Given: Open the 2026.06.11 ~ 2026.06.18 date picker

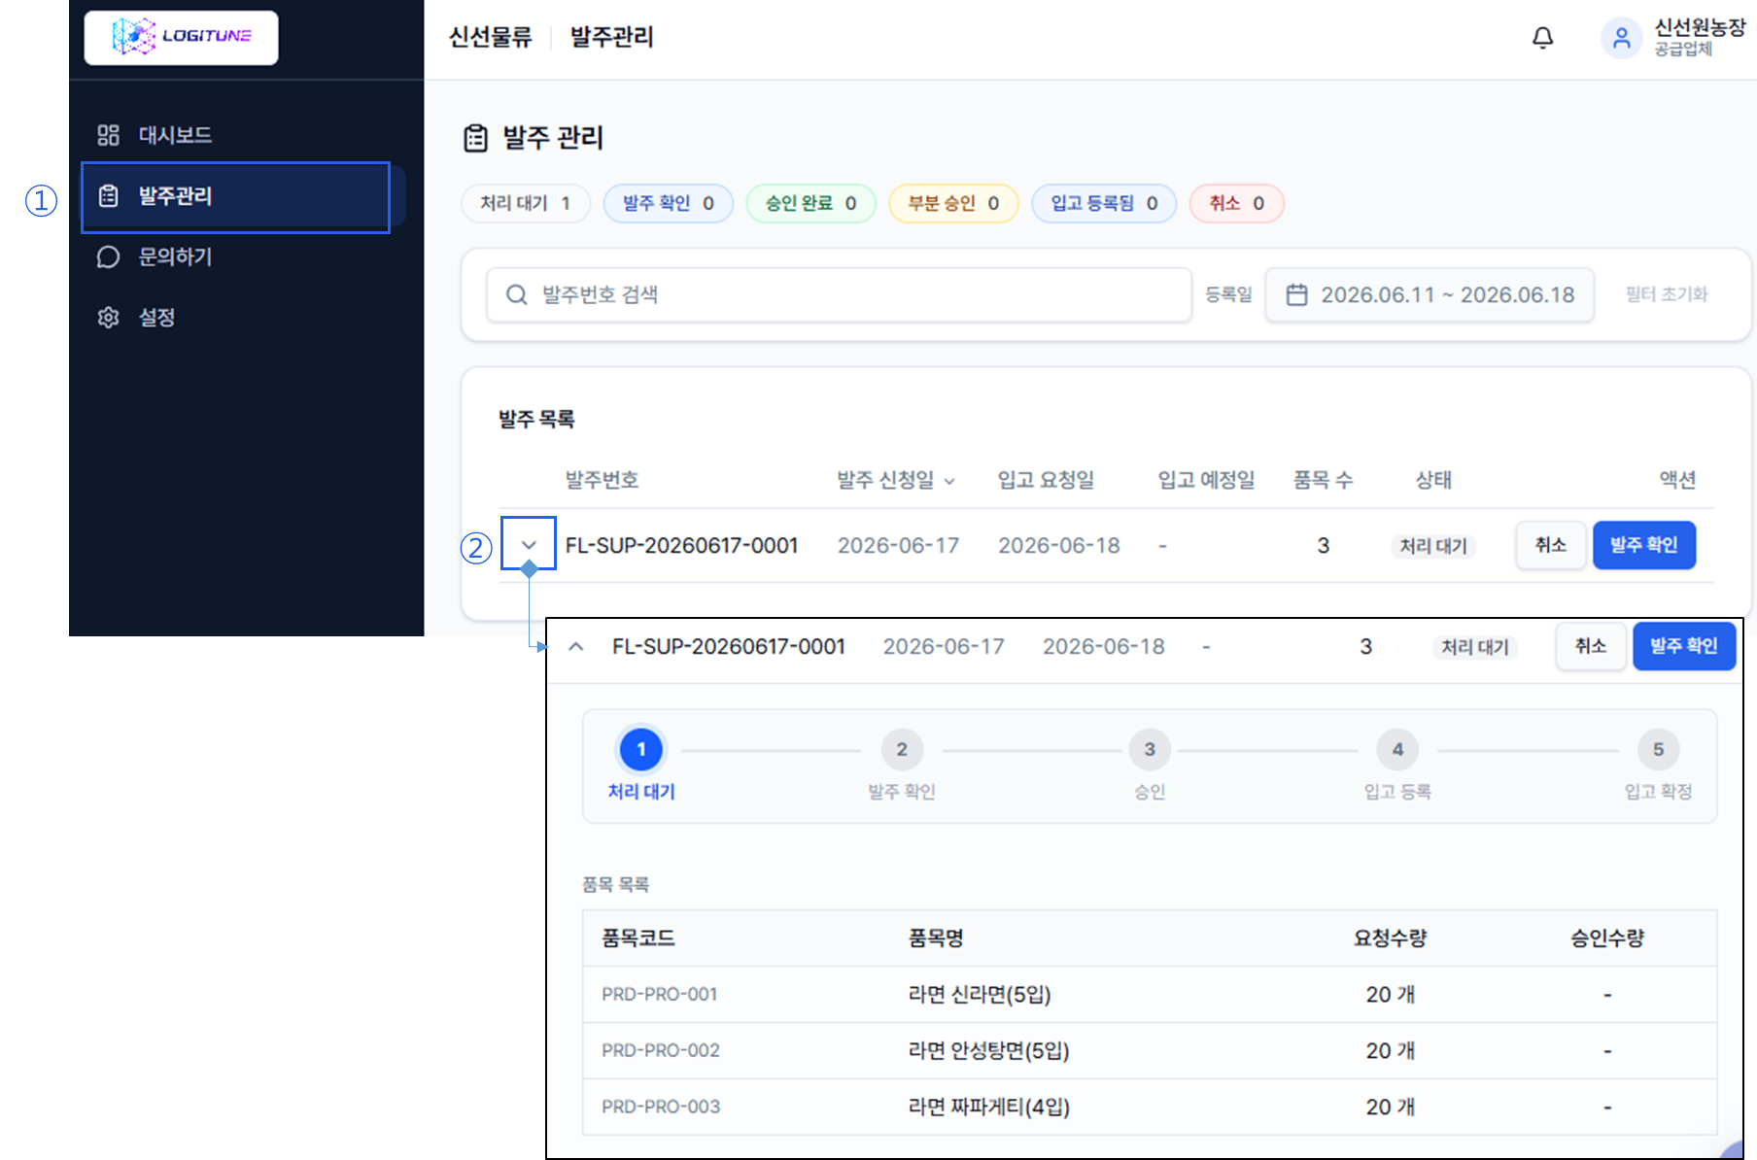Looking at the screenshot, I should (1430, 294).
